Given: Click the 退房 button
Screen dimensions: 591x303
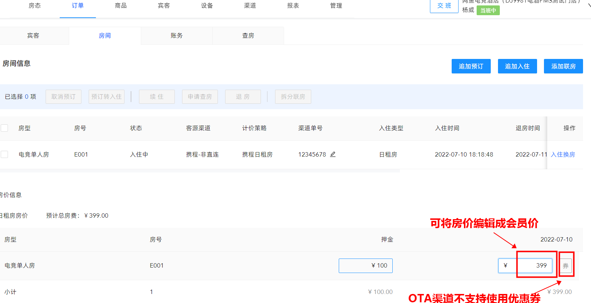Looking at the screenshot, I should click(243, 97).
